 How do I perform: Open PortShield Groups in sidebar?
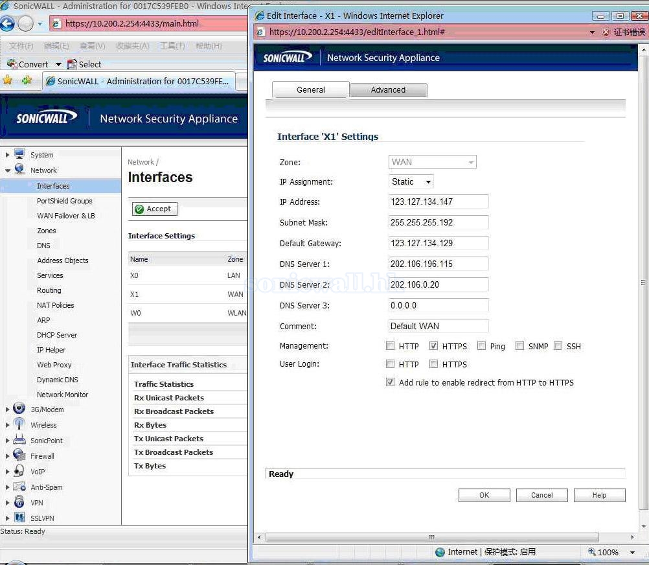[65, 201]
